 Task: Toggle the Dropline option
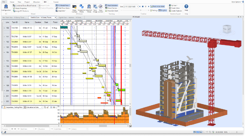click(163, 10)
